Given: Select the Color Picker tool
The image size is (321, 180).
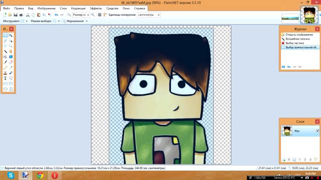Looking at the screenshot, I should click(11, 67).
